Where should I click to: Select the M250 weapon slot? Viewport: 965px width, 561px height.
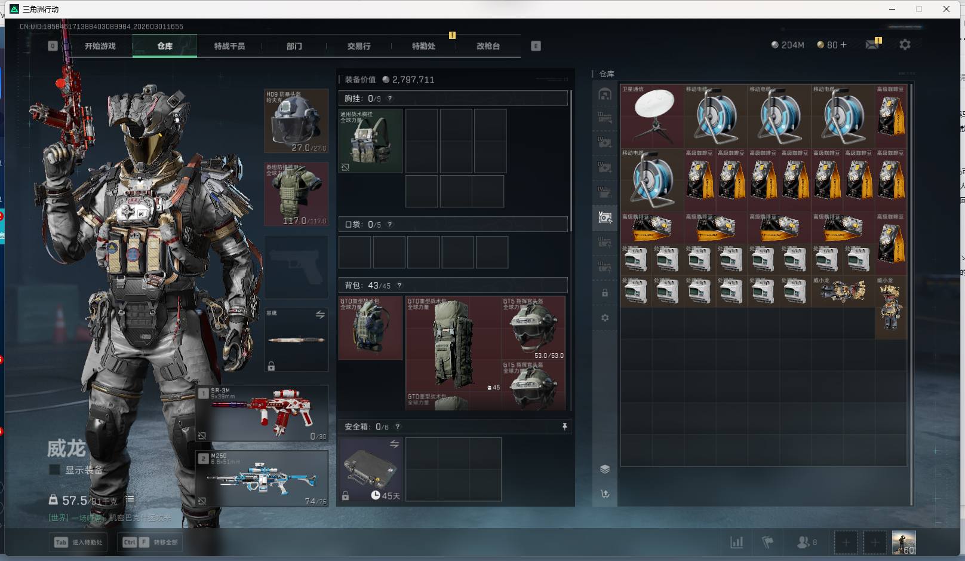coord(263,479)
